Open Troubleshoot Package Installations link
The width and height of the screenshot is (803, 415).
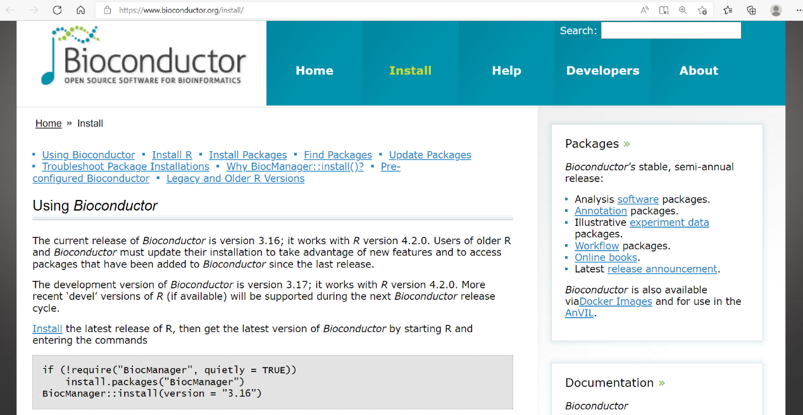[x=125, y=166]
